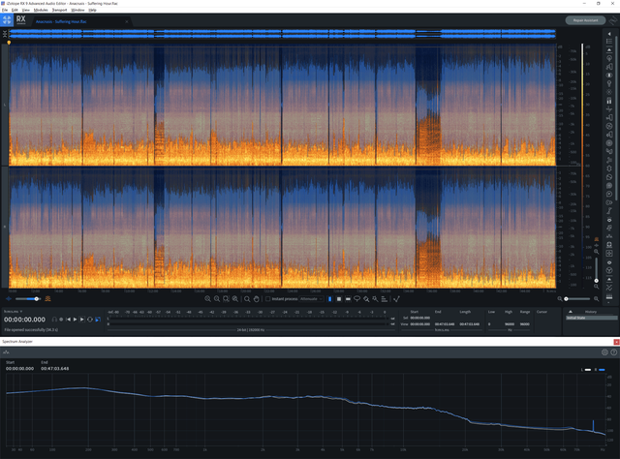
Task: Click the selection Start time field
Action: [419, 318]
